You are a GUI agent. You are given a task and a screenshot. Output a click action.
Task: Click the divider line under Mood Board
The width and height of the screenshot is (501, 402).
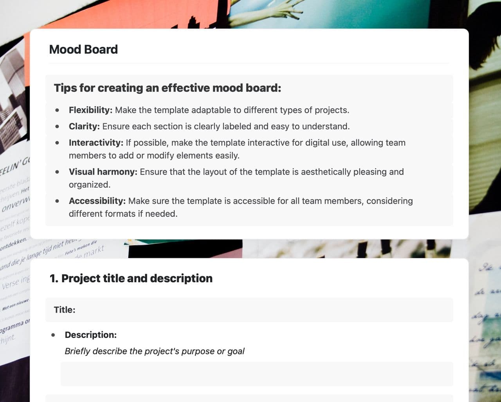pos(249,63)
